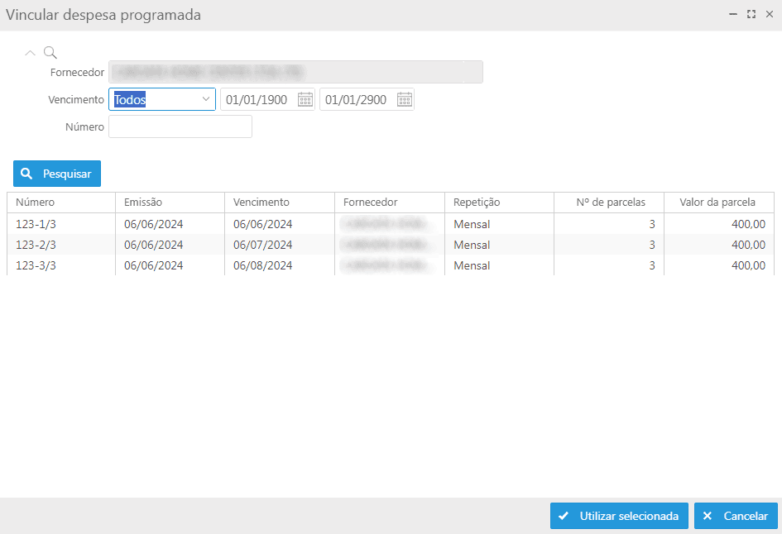
Task: Click the Pesquisar search button
Action: pos(57,174)
